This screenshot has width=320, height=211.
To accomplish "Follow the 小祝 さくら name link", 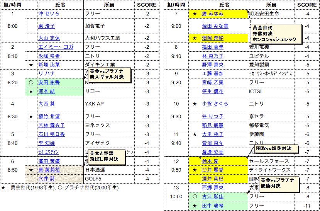I will click(215, 104).
